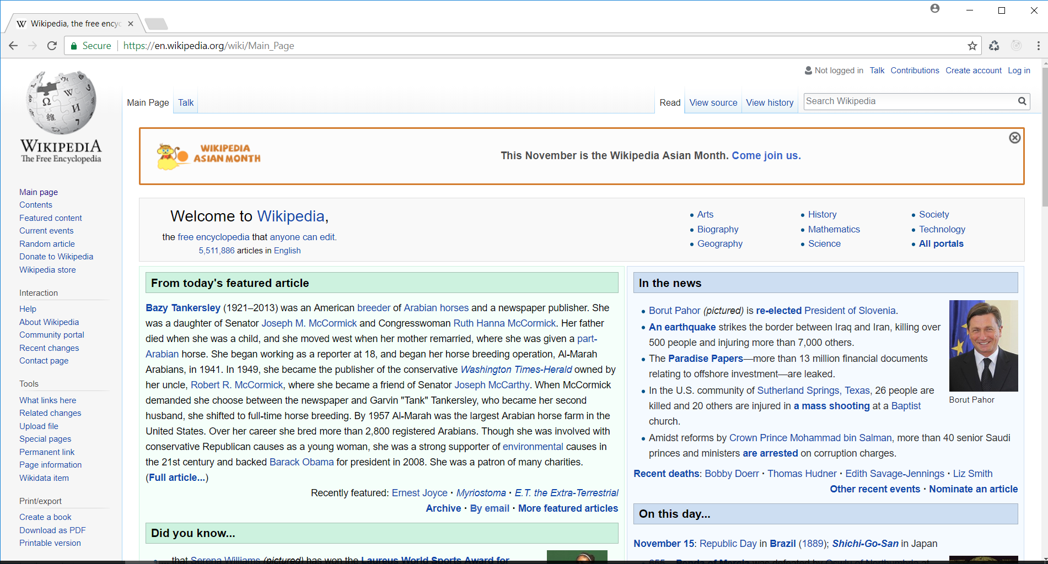
Task: Open Wikipedia store link
Action: (47, 270)
